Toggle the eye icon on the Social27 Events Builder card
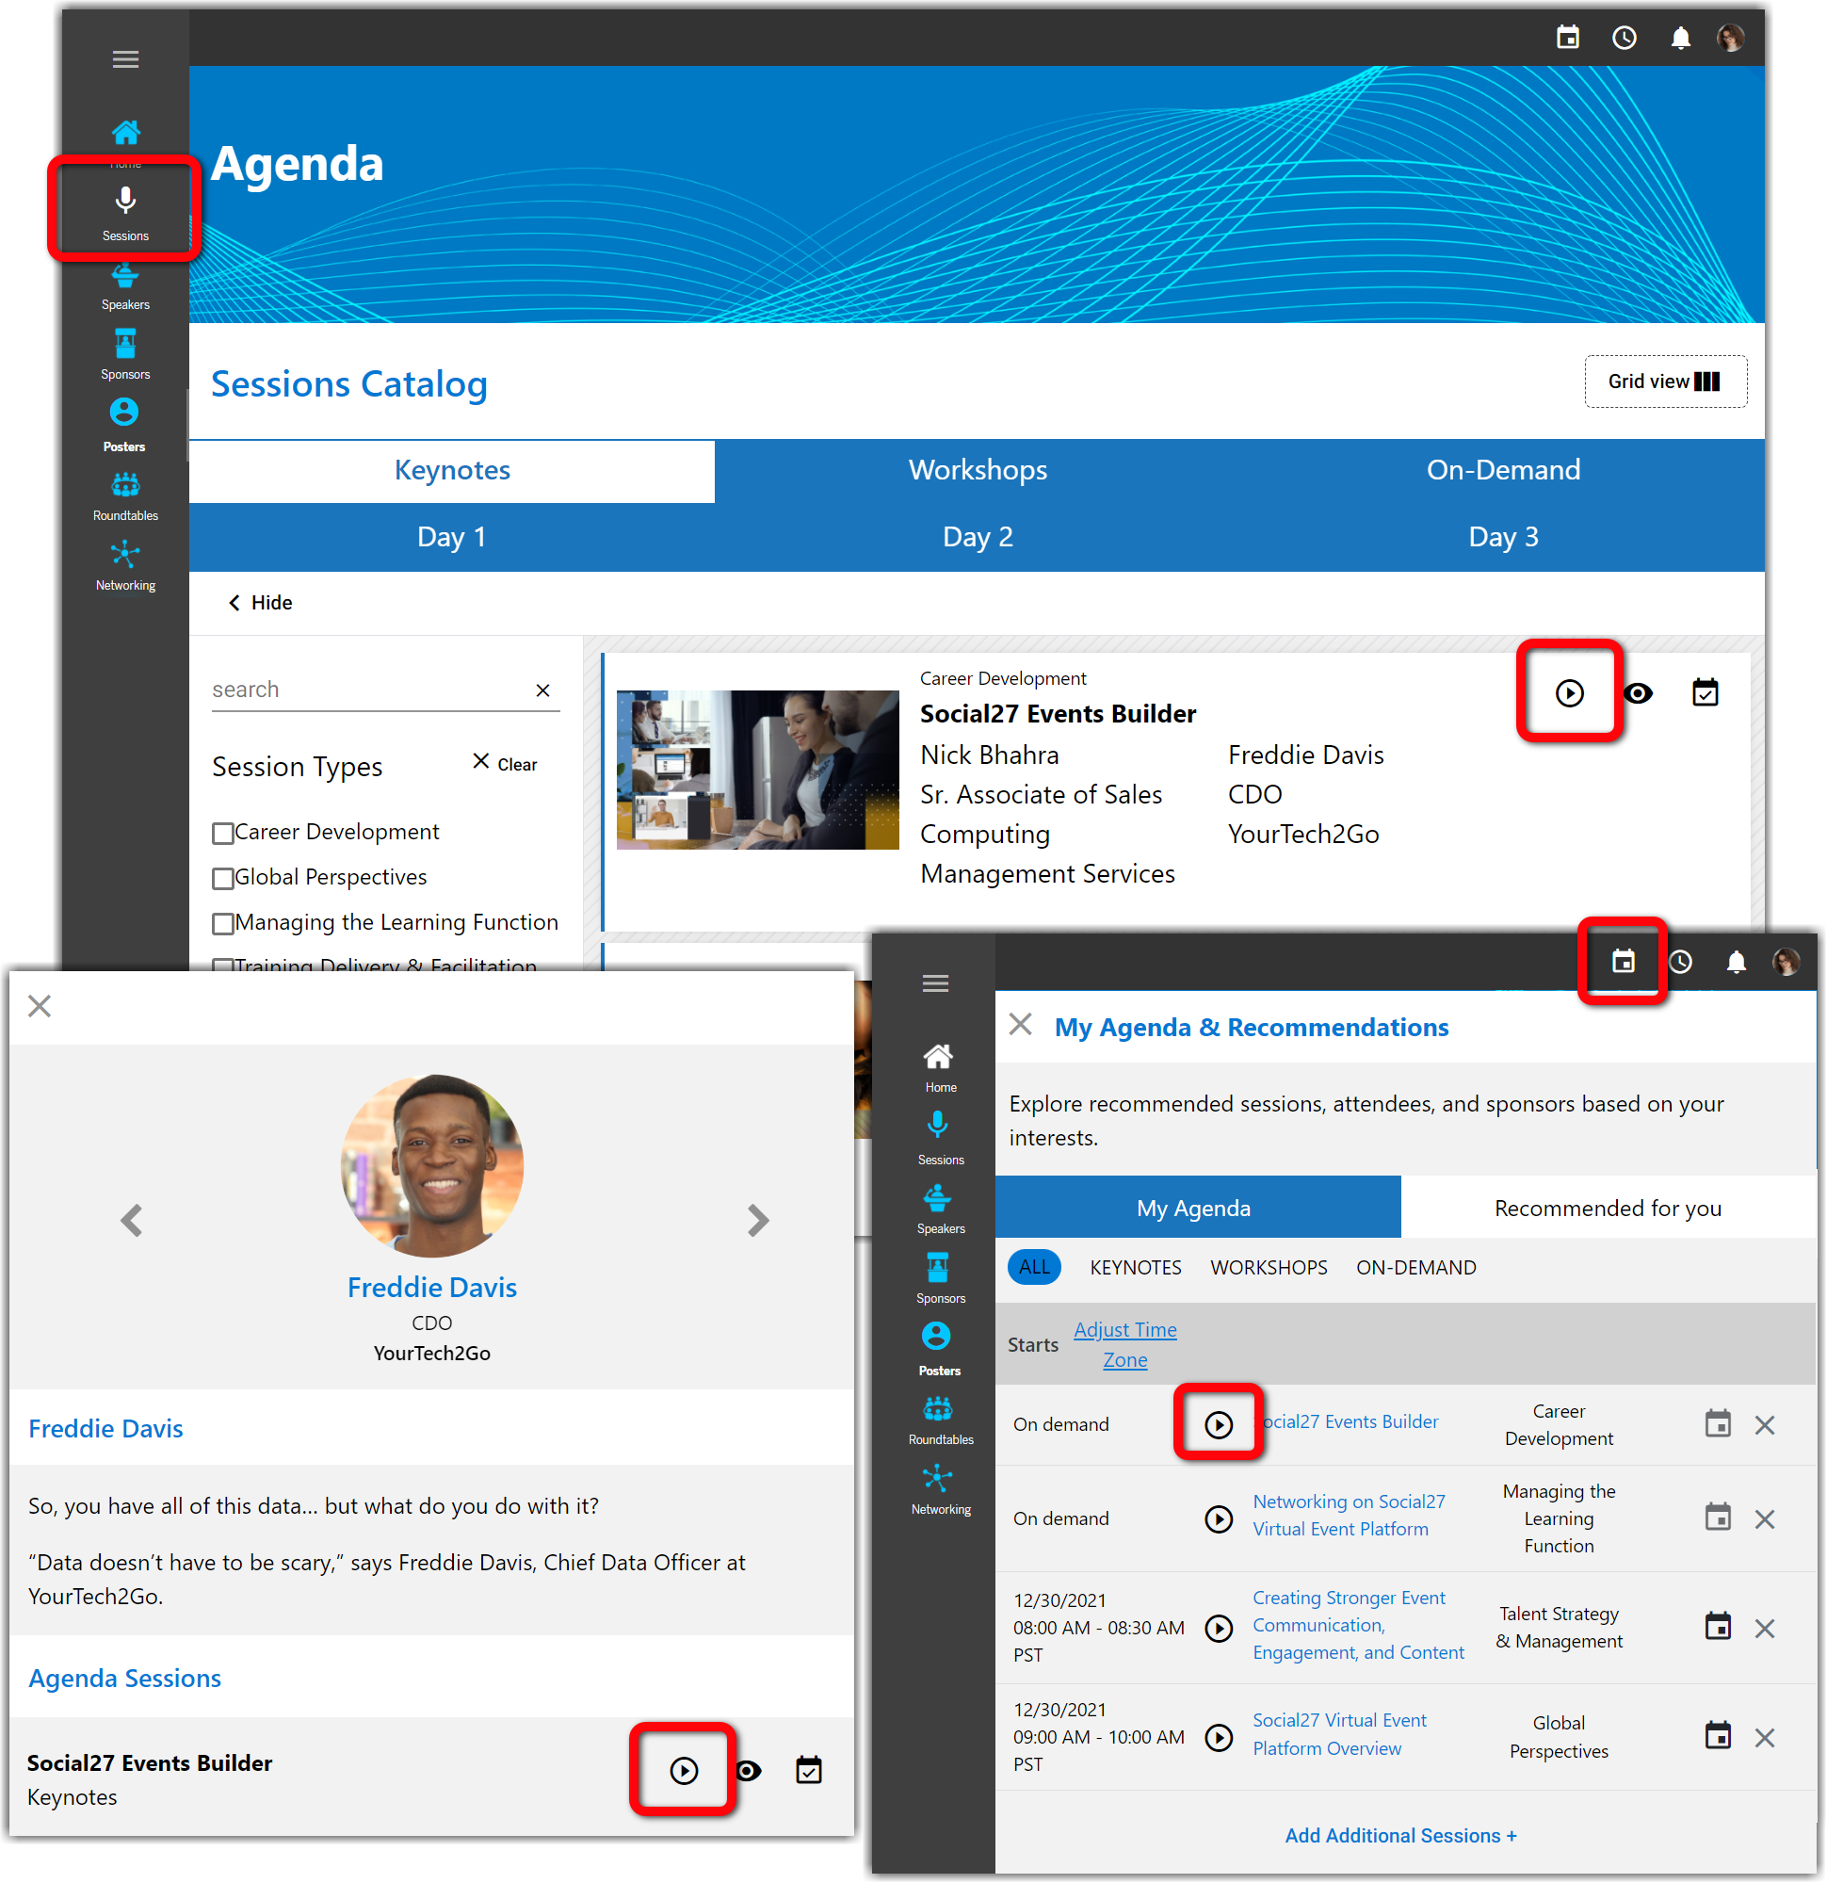 1638,692
